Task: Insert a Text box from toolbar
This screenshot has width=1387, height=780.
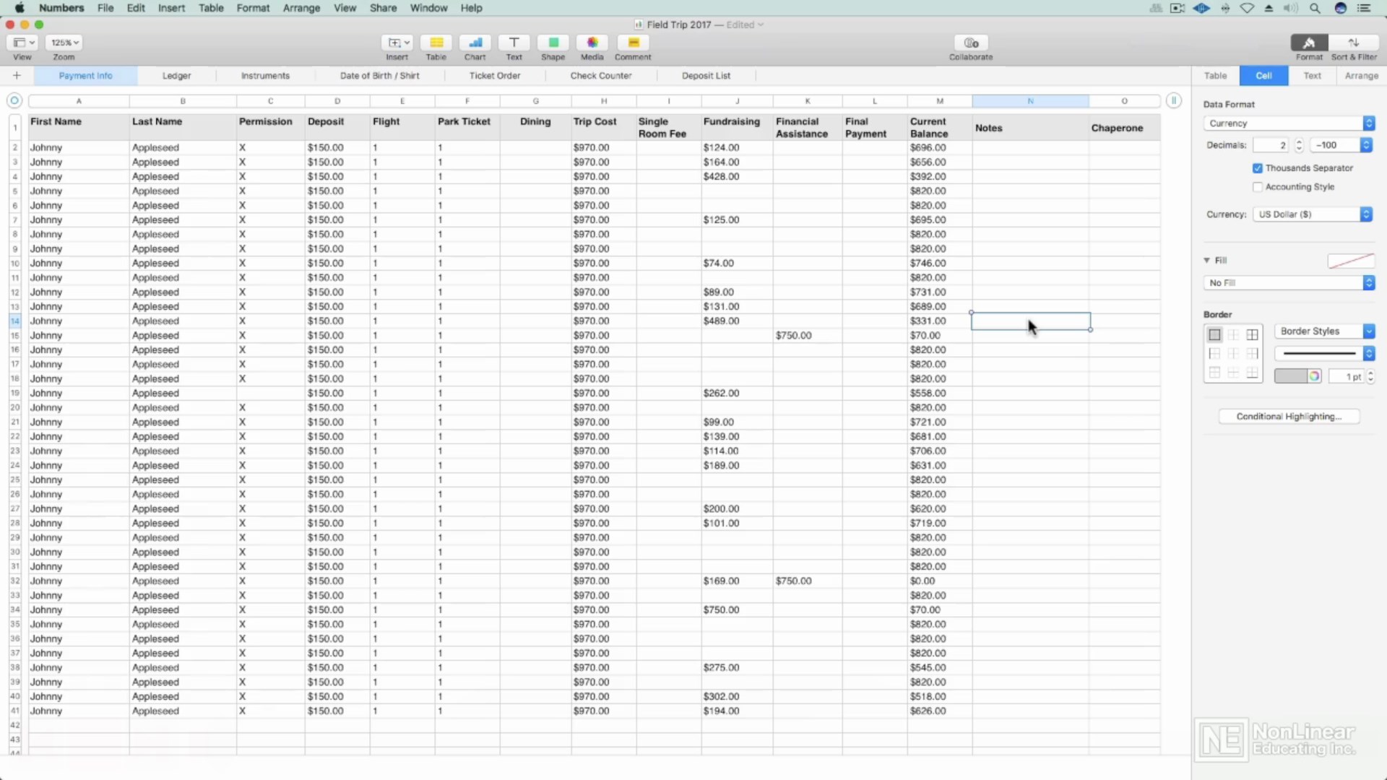Action: tap(514, 43)
